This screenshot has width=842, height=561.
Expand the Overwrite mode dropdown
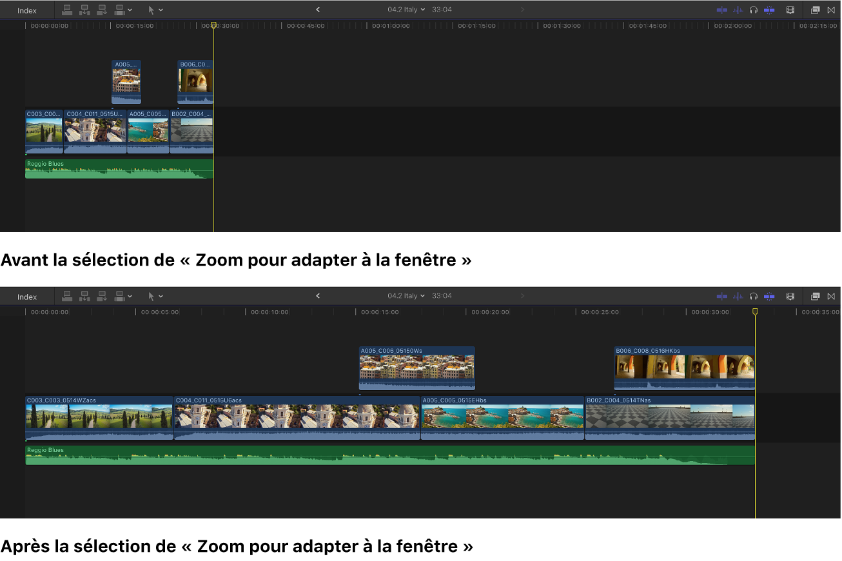pyautogui.click(x=130, y=9)
